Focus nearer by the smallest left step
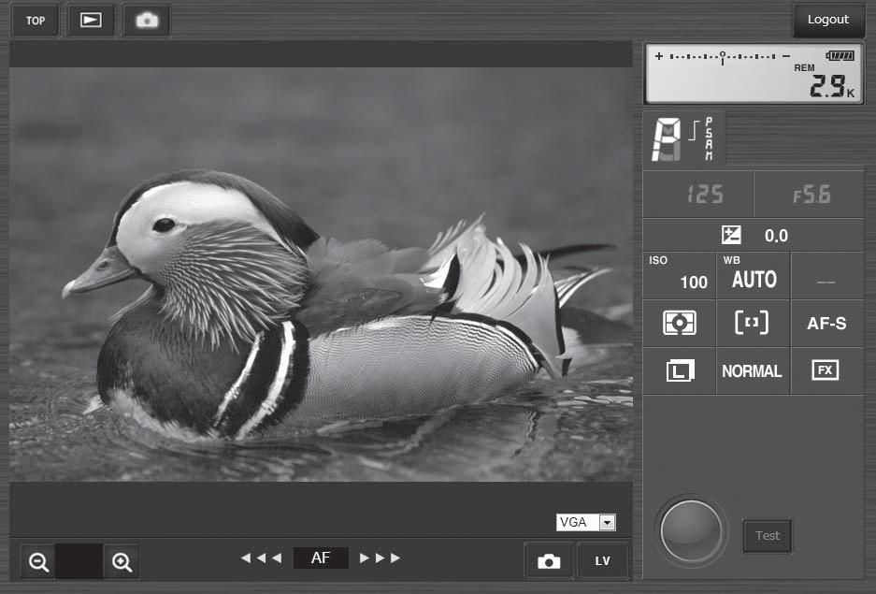The height and width of the screenshot is (594, 876). [277, 558]
